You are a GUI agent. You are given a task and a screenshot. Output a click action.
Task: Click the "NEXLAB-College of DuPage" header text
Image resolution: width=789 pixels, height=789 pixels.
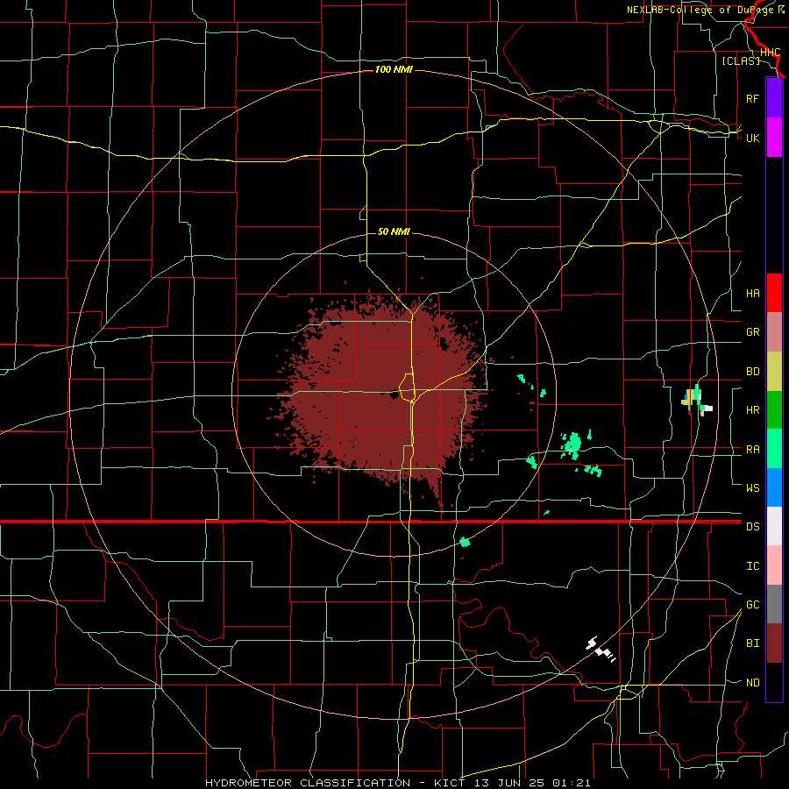pos(700,10)
